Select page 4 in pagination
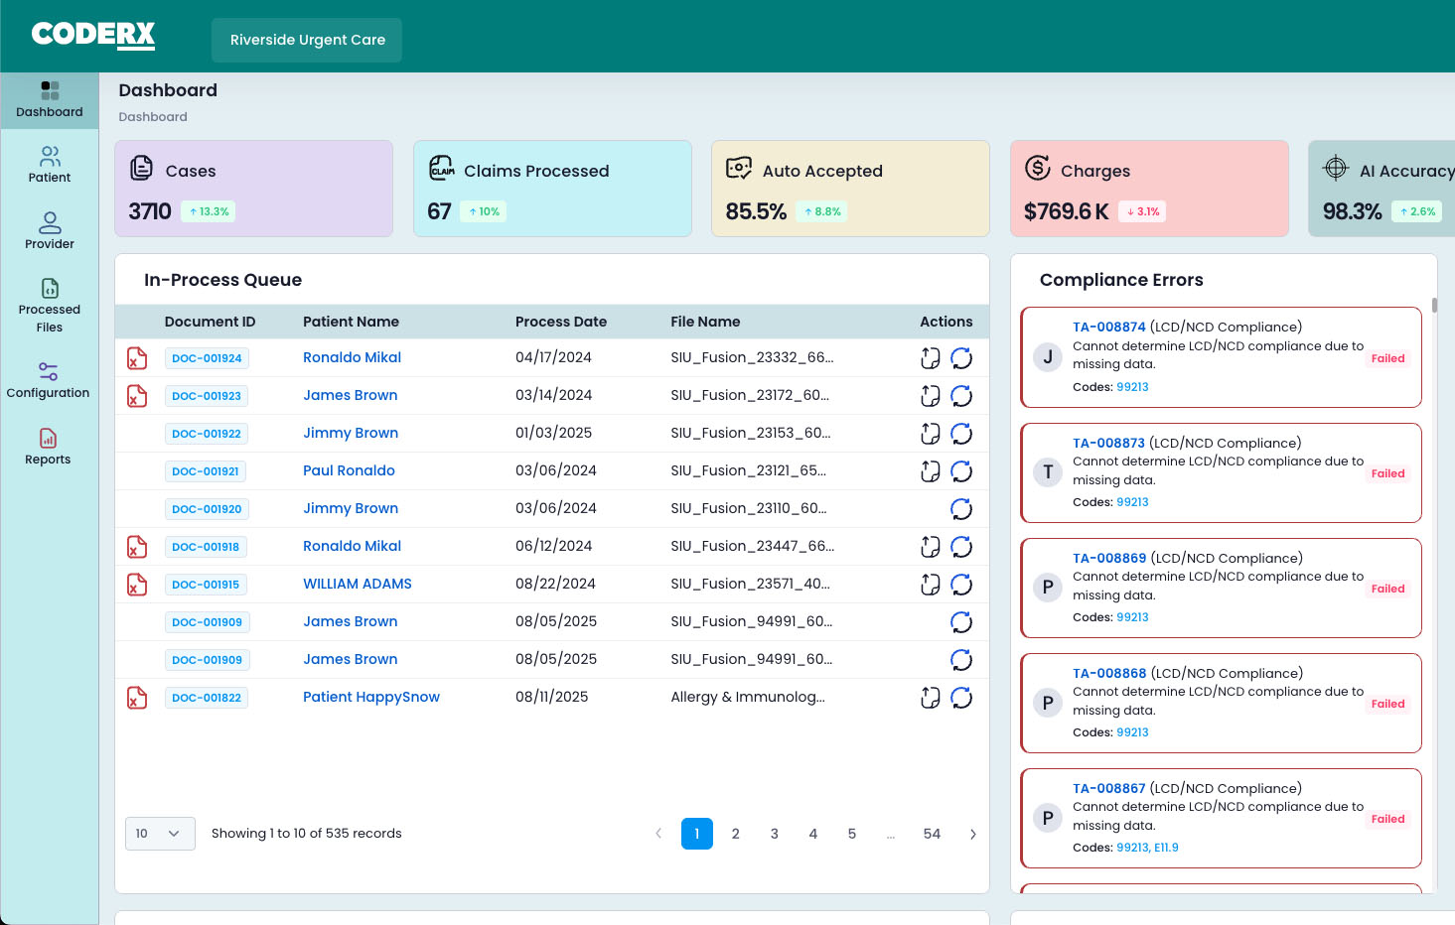Screen dimensions: 1455x925 click(813, 834)
